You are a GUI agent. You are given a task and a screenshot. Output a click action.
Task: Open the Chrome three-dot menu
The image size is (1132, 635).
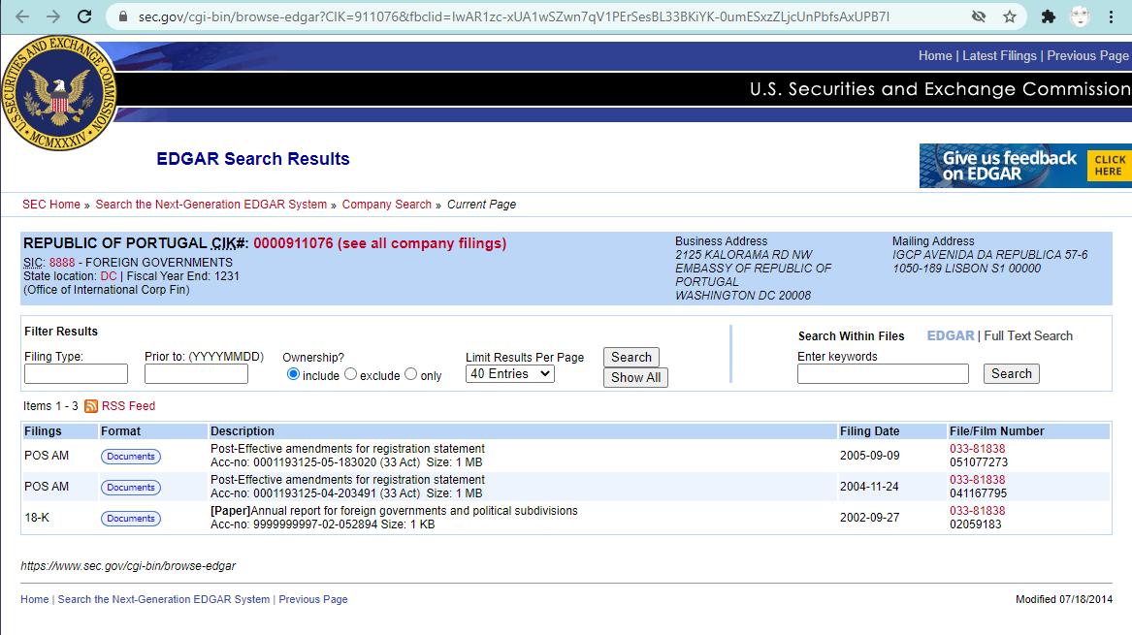(x=1111, y=16)
